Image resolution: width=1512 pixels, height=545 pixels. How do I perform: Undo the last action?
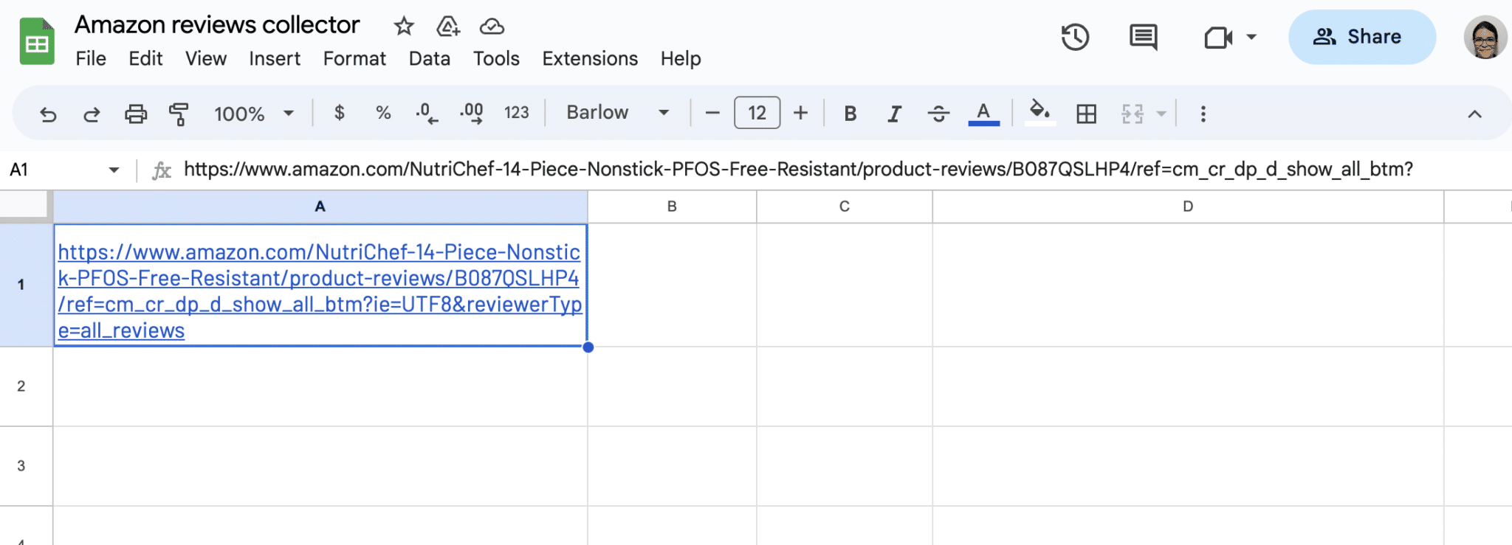[x=48, y=114]
